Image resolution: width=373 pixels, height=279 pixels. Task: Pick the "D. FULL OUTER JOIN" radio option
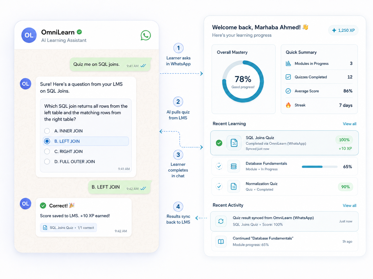[x=47, y=162]
